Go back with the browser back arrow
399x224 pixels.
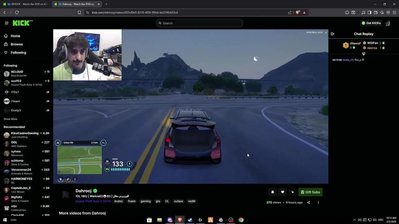point(5,12)
